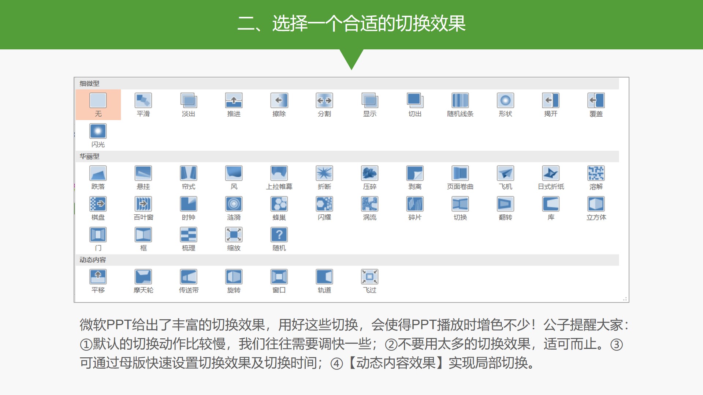The image size is (703, 395).
Task: Apply the 蜂巢 honeycomb transition
Action: 279,208
